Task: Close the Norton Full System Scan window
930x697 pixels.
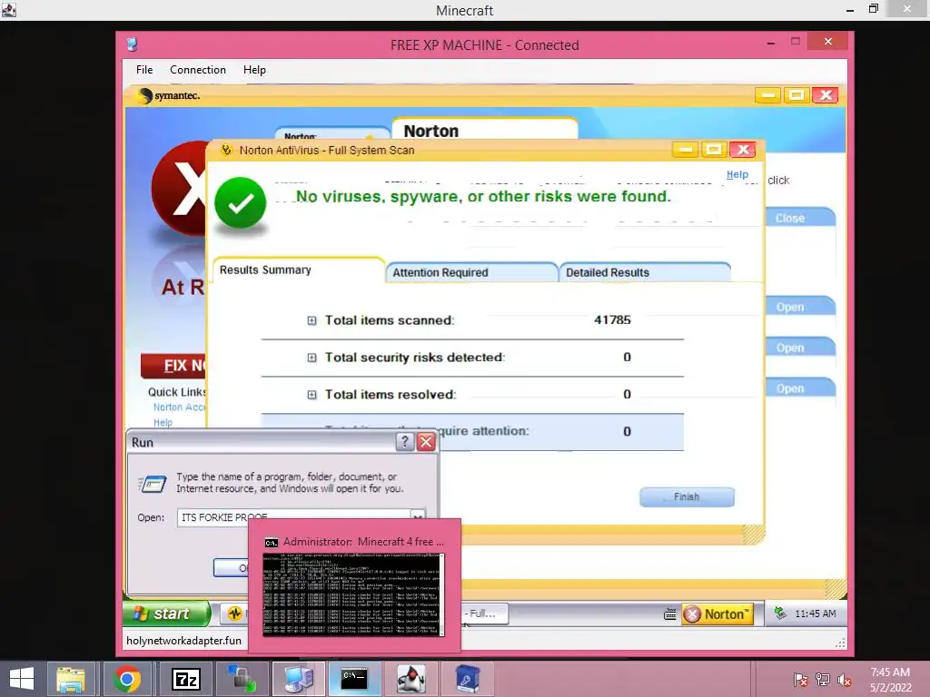Action: (743, 150)
